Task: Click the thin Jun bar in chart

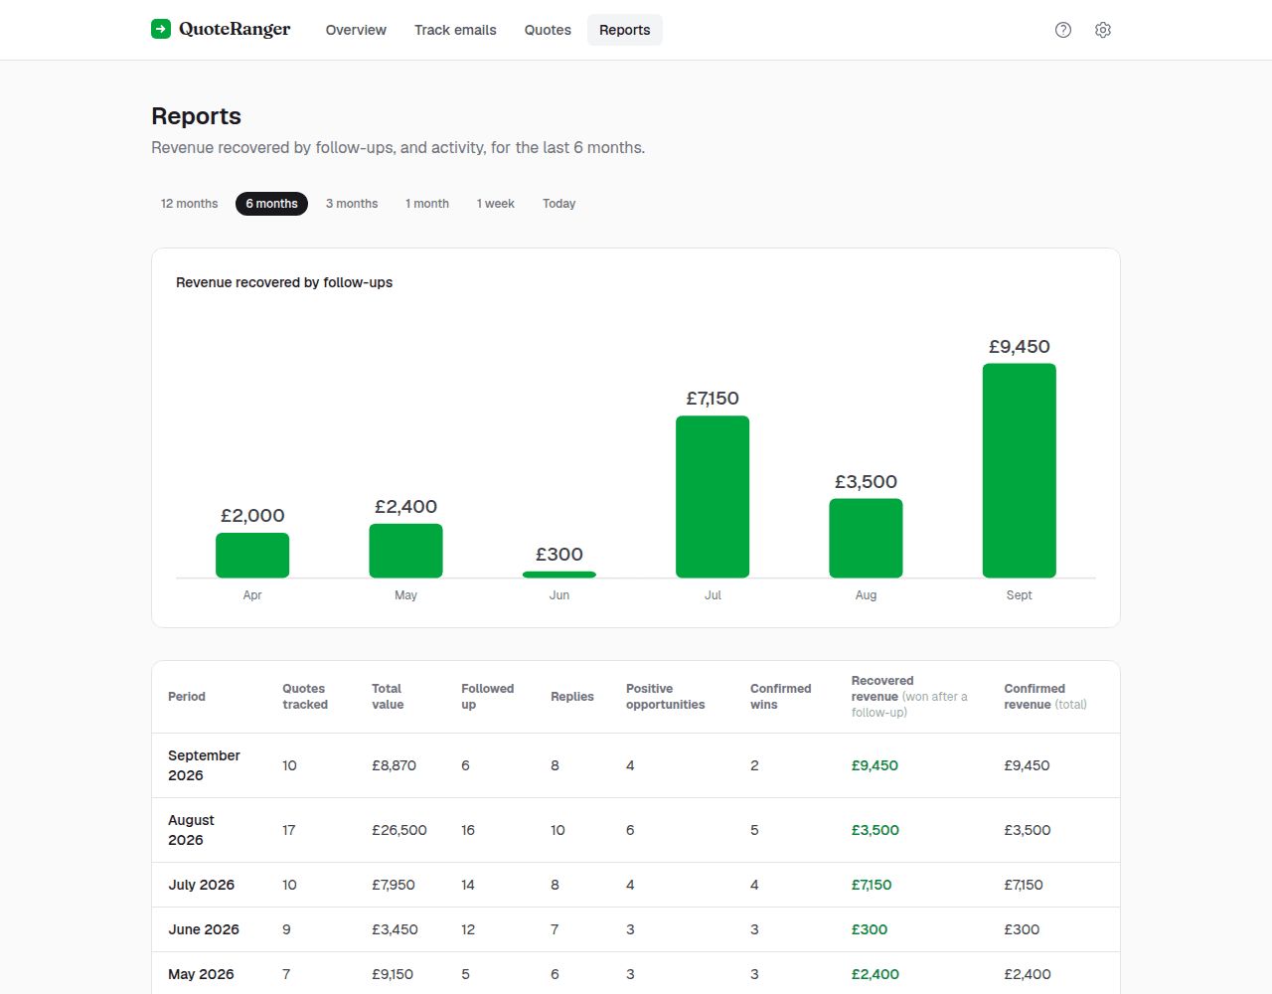Action: pyautogui.click(x=559, y=575)
